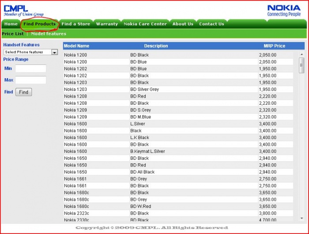Click the B.Keymat L.Silver description cell
This screenshot has width=309, height=234.
[x=147, y=151]
